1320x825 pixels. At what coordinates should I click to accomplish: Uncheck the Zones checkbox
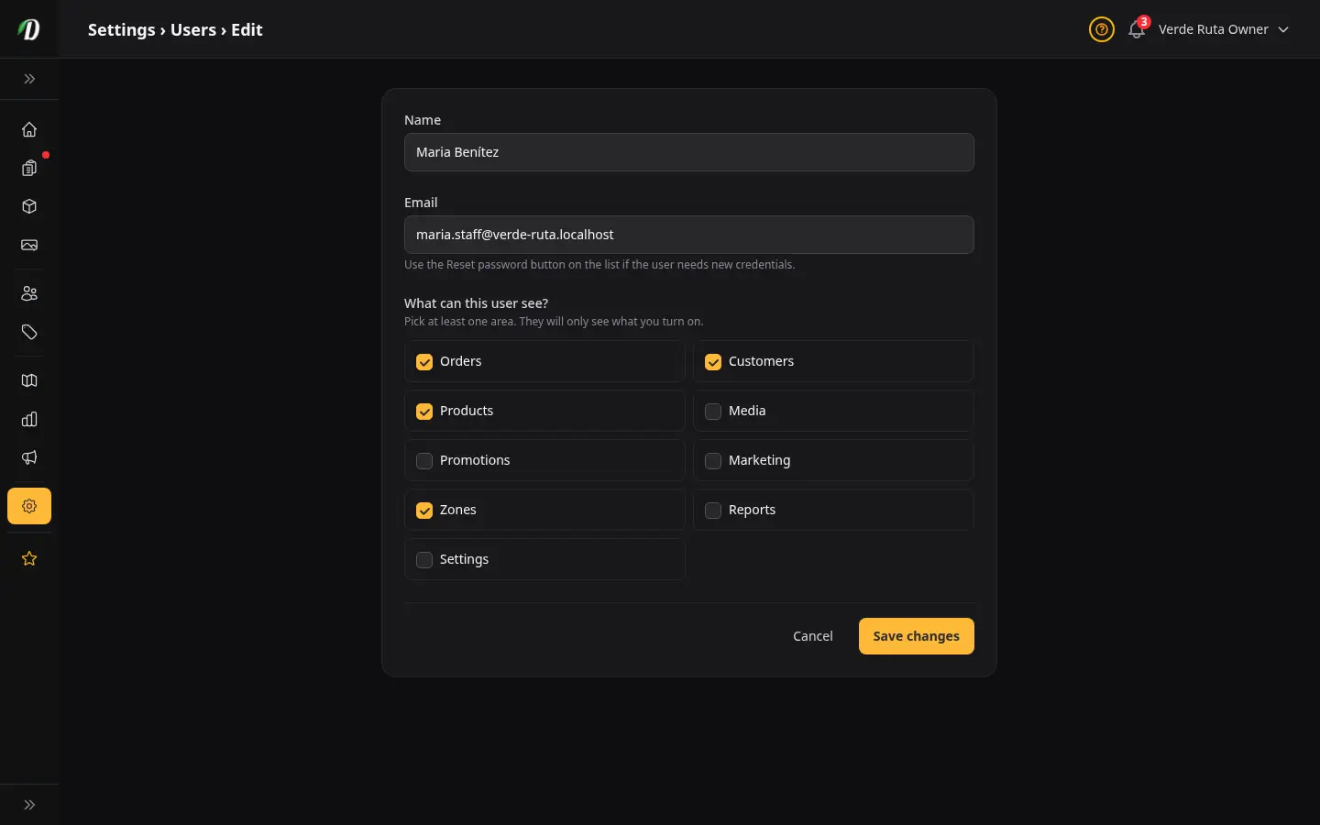pyautogui.click(x=424, y=511)
